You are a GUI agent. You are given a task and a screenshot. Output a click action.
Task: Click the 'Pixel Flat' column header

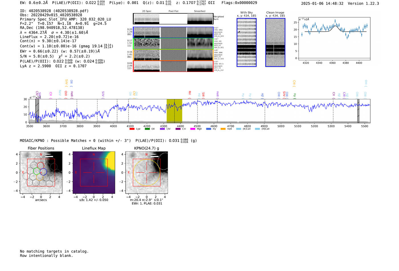pyautogui.click(x=173, y=11)
